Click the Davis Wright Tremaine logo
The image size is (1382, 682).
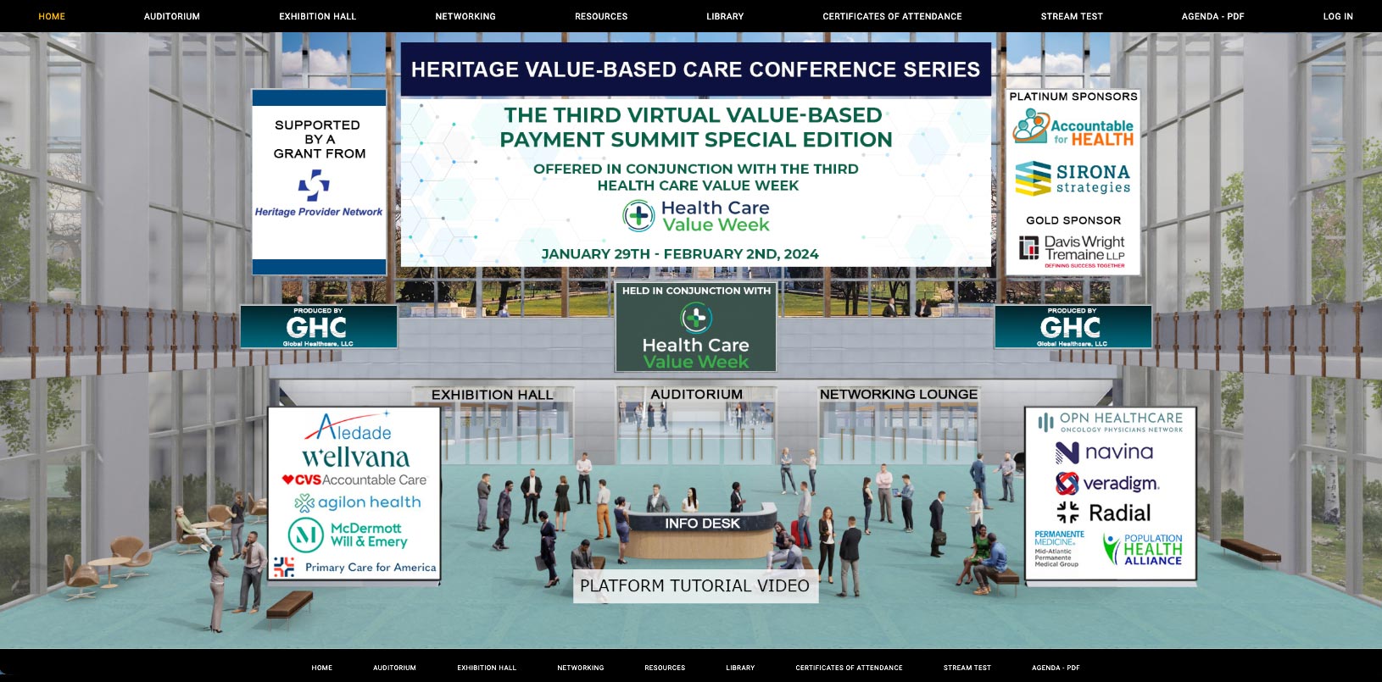click(1073, 251)
